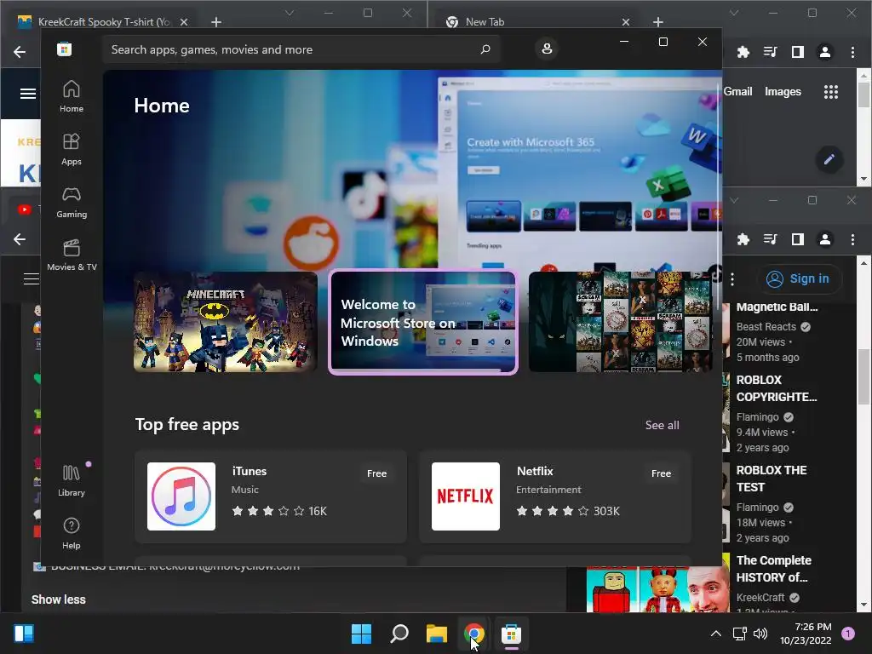Open Google apps grid icon

(831, 92)
